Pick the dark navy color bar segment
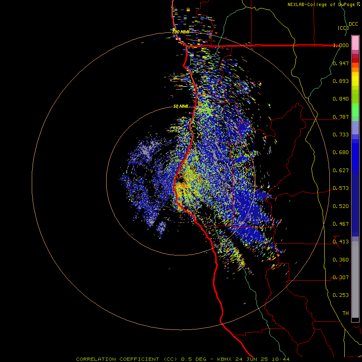This screenshot has width=362, height=362. tap(355, 206)
